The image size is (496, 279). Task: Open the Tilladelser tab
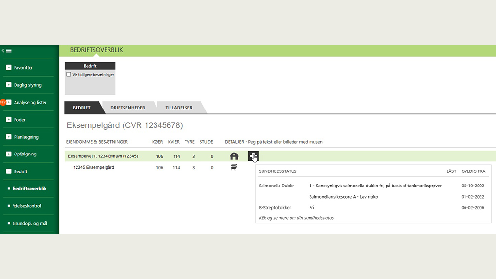click(179, 108)
